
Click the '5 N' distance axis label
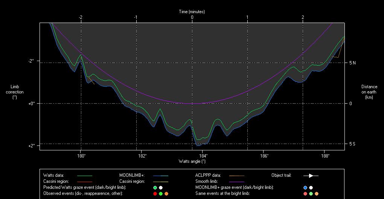pyautogui.click(x=352, y=63)
